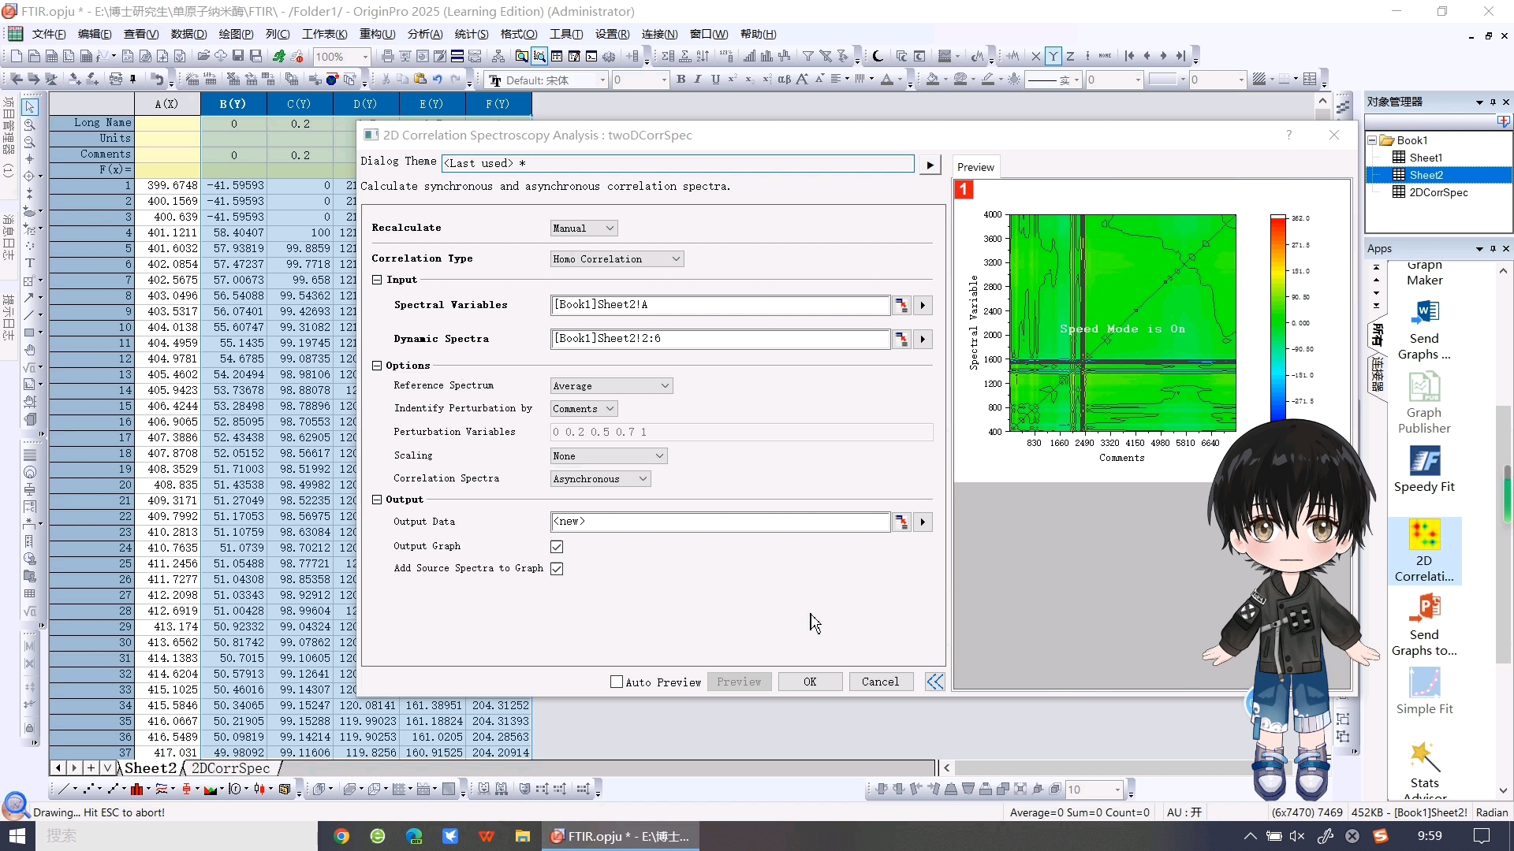Viewport: 1514px width, 851px height.
Task: Enable the Auto Preview checkbox
Action: [617, 682]
